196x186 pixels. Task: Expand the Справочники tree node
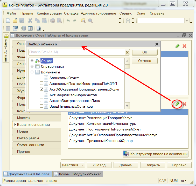32,66
